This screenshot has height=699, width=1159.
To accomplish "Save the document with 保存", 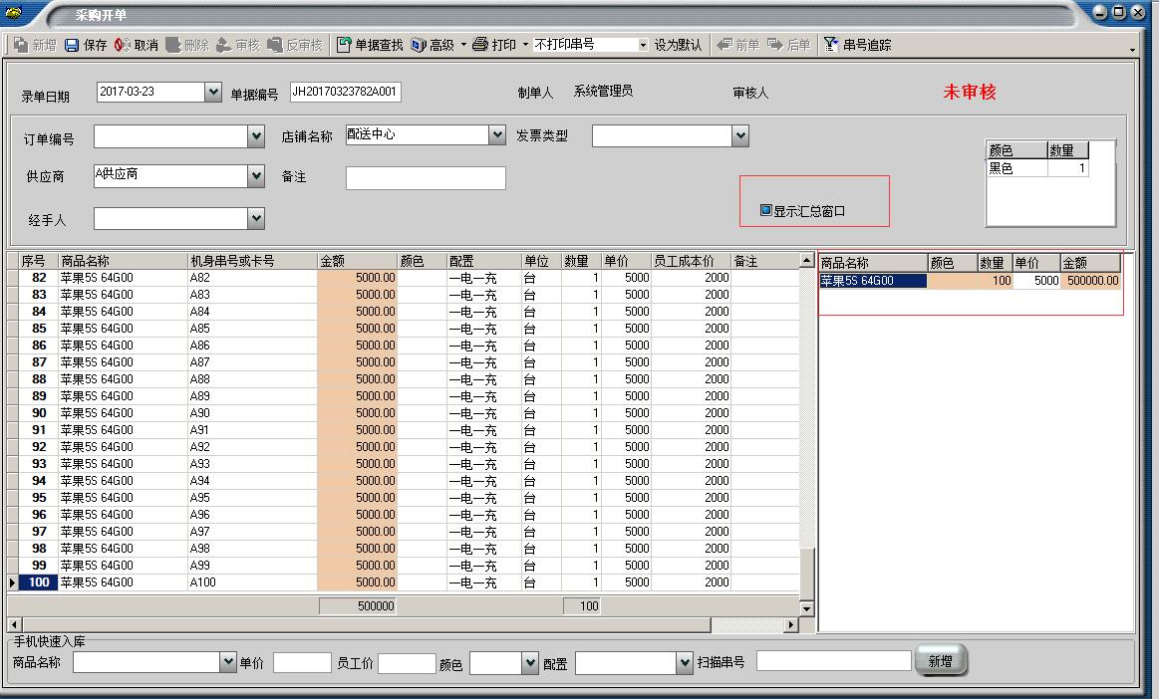I will (x=86, y=45).
